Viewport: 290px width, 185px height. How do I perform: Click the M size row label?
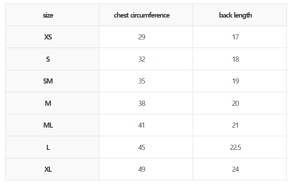(x=48, y=103)
